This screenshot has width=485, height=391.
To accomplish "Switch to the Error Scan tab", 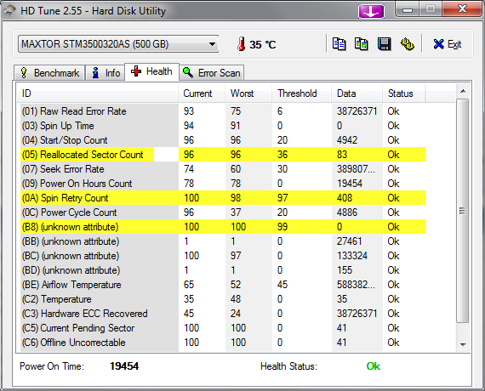I will point(212,73).
